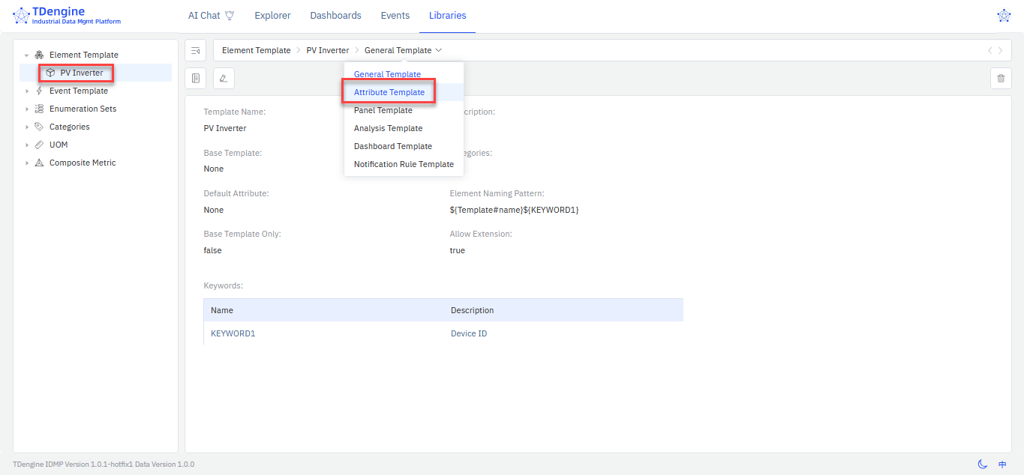Open the General Template breadcrumb dropdown

tap(403, 50)
